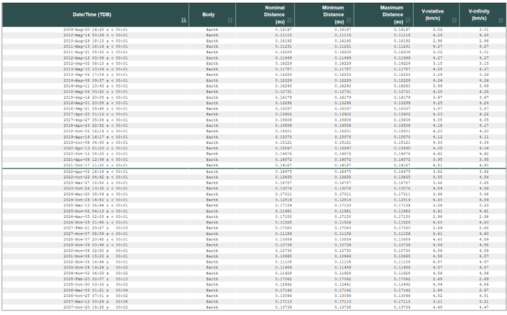Select the 2022-Apr-02 18:16 date cell

point(96,171)
